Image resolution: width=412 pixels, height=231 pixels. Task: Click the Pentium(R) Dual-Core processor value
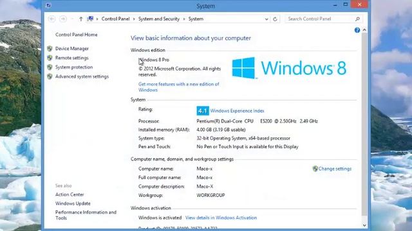tap(257, 121)
